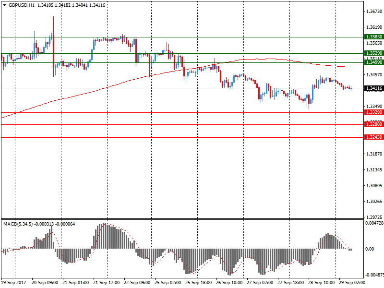Click the 26 Sep 10:00 time axis label
The height and width of the screenshot is (288, 384).
[x=229, y=283]
